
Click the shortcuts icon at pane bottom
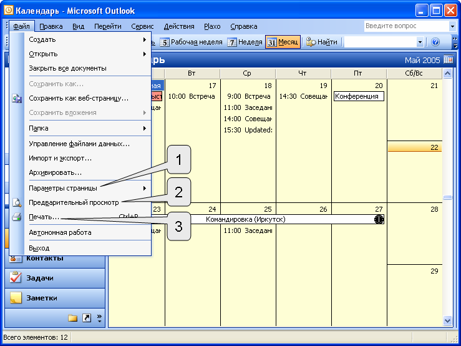pyautogui.click(x=87, y=318)
